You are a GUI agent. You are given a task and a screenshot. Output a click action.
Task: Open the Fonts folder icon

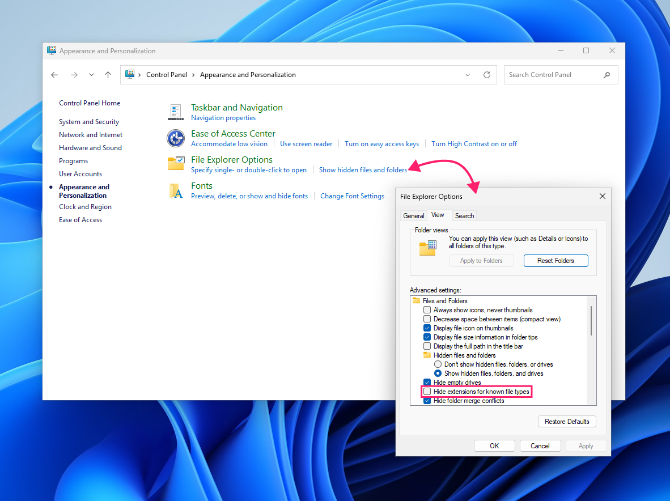176,190
